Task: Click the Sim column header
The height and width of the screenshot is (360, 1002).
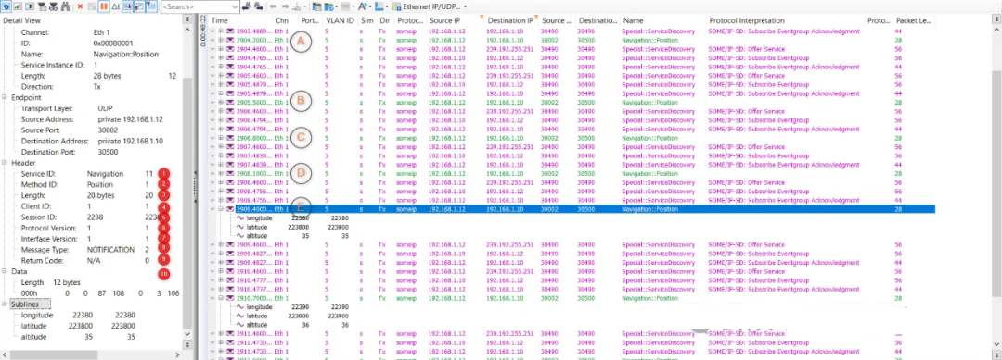Action: [x=366, y=20]
